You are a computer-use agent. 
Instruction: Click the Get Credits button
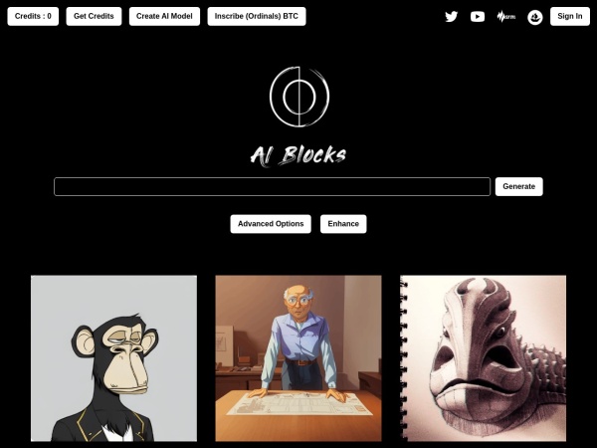[94, 16]
